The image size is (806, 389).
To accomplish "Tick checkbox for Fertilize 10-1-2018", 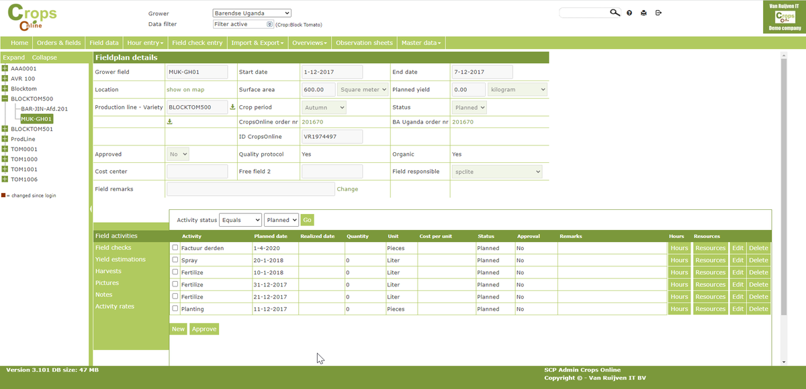I will (175, 272).
